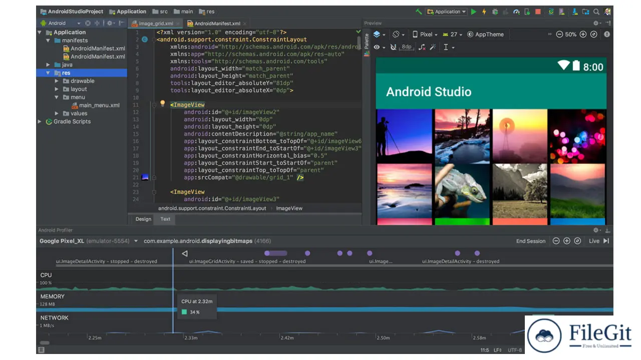Open Preview panel gear settings

tap(597, 23)
